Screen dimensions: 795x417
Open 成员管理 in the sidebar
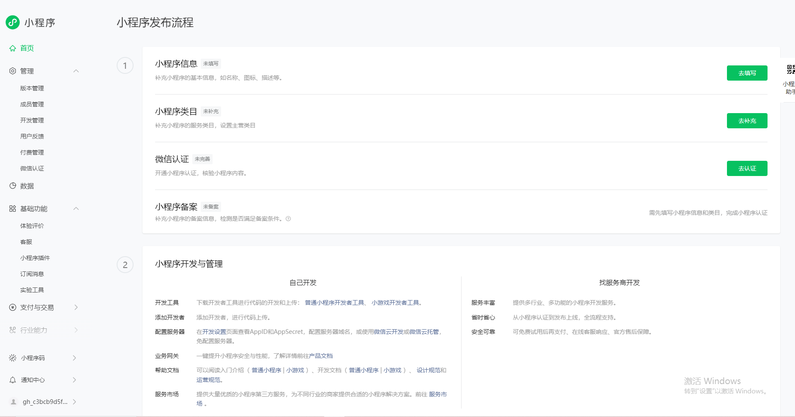(x=32, y=104)
